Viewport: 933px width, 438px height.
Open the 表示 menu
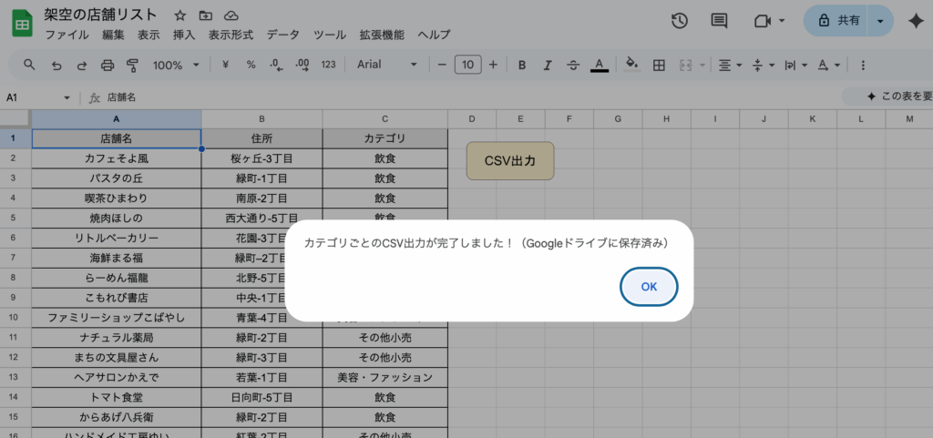pyautogui.click(x=149, y=35)
